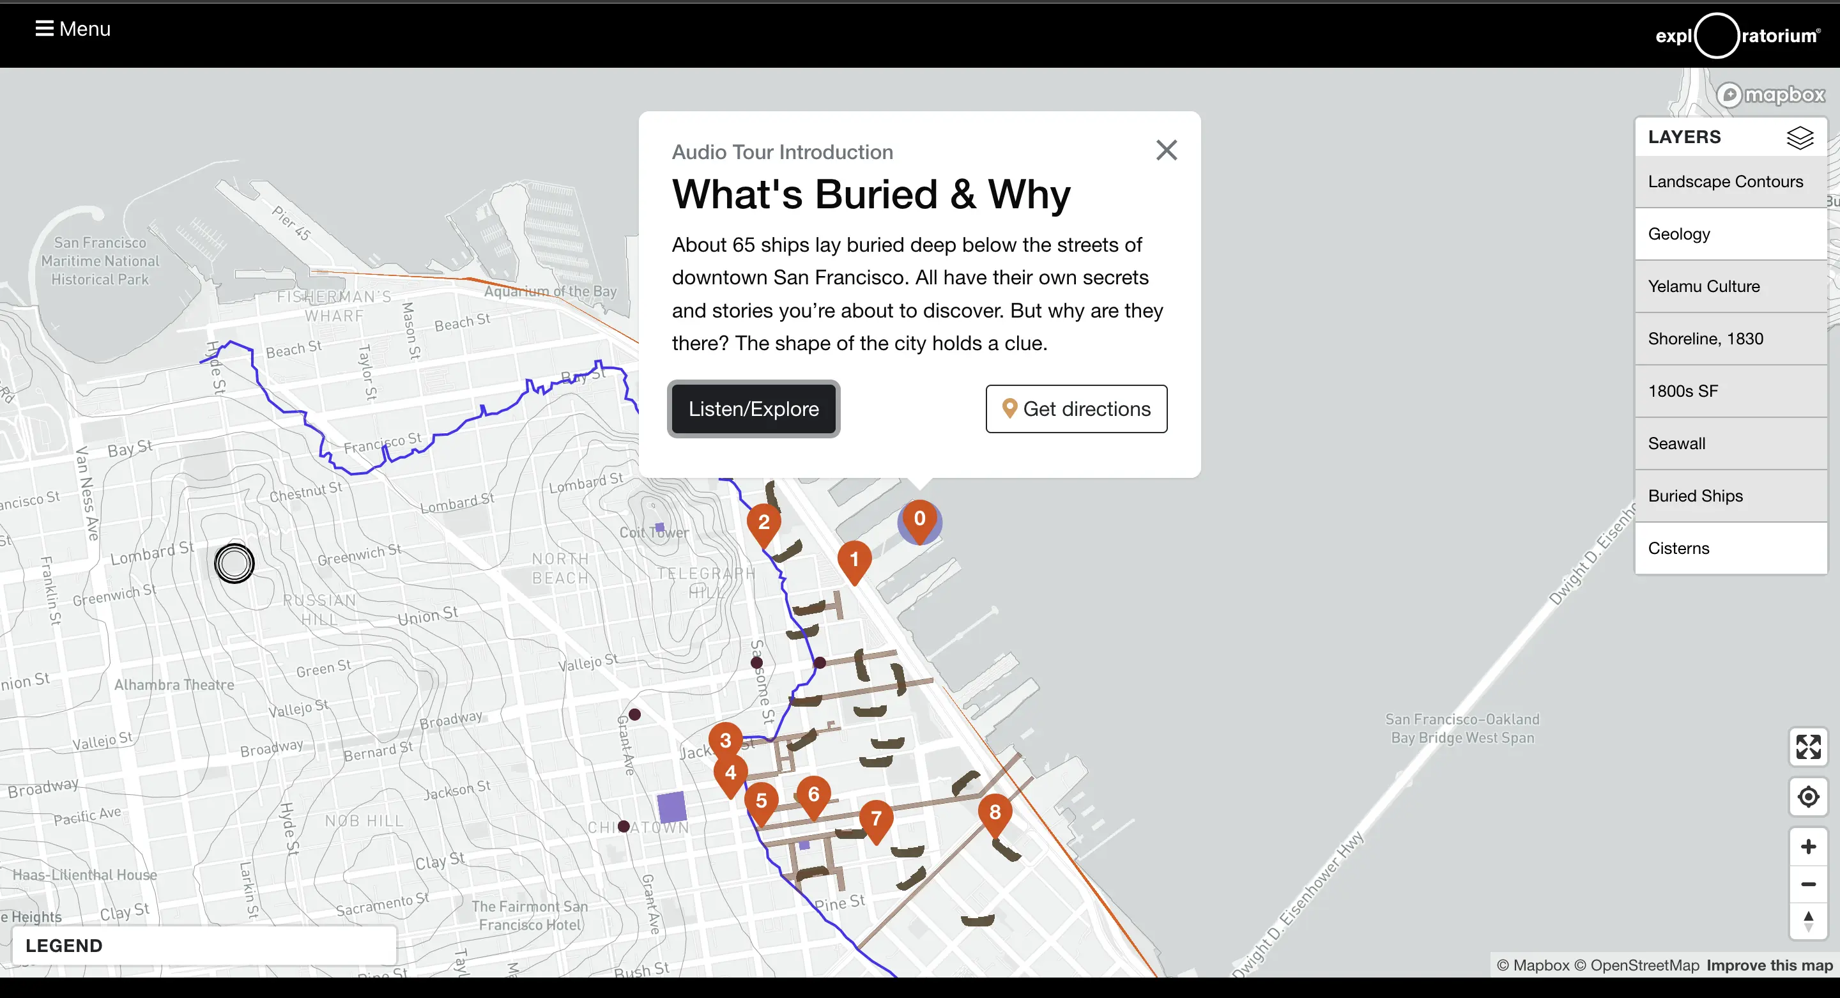Toggle the Yelamu Culture layer

coord(1731,286)
